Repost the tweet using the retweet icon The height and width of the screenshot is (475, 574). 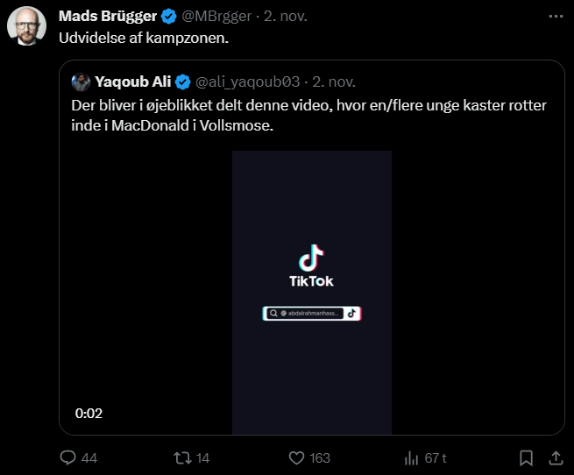[182, 457]
